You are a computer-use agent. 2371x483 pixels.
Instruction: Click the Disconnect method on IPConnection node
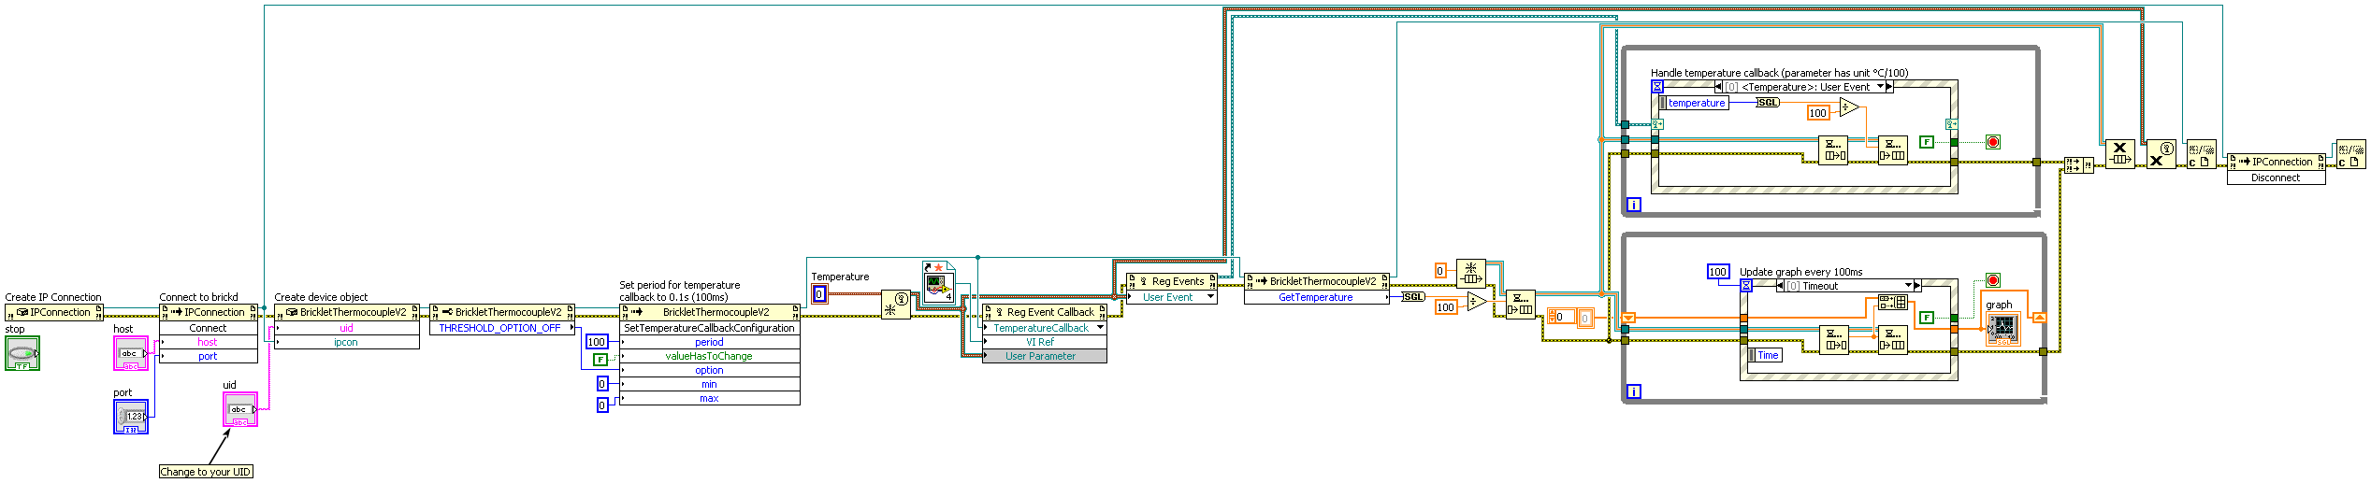[x=2275, y=178]
